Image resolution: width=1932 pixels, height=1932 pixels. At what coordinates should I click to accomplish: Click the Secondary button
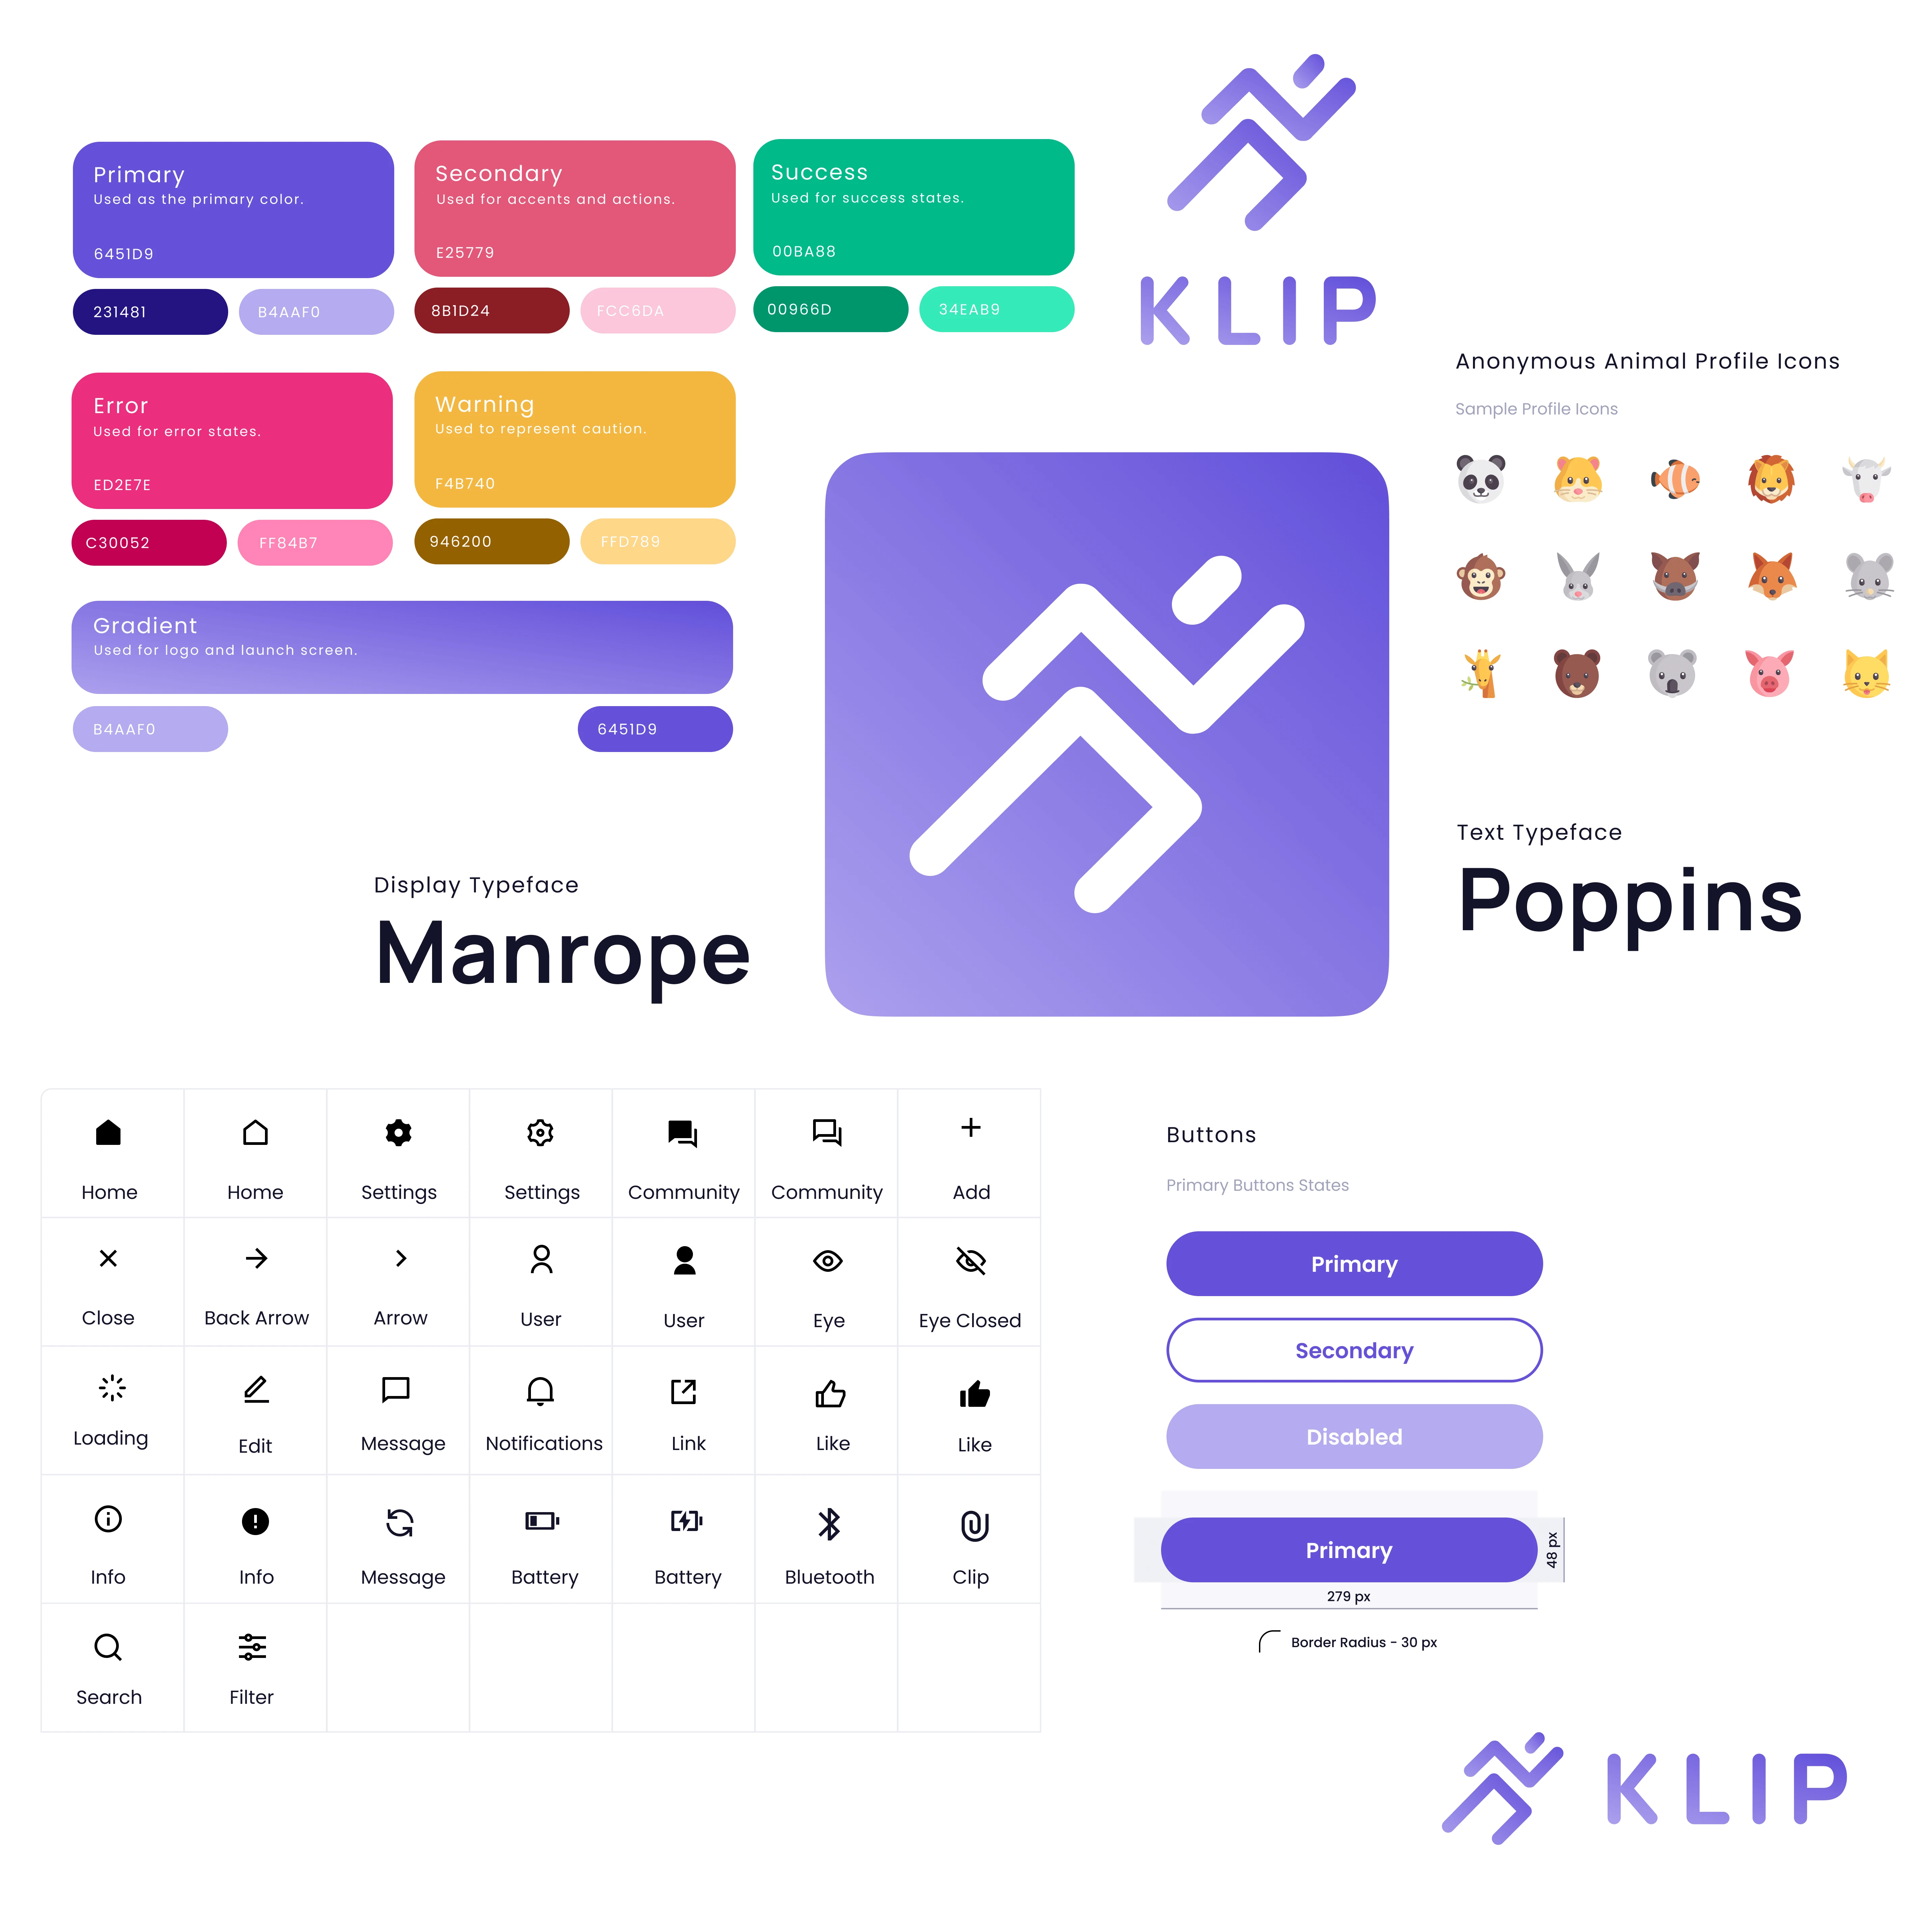(1355, 1350)
